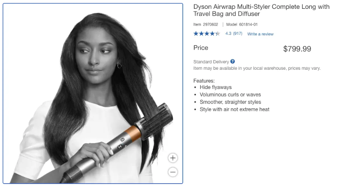Click the Standard Delivery label
Screen dimensions: 339x186
[x=211, y=62]
